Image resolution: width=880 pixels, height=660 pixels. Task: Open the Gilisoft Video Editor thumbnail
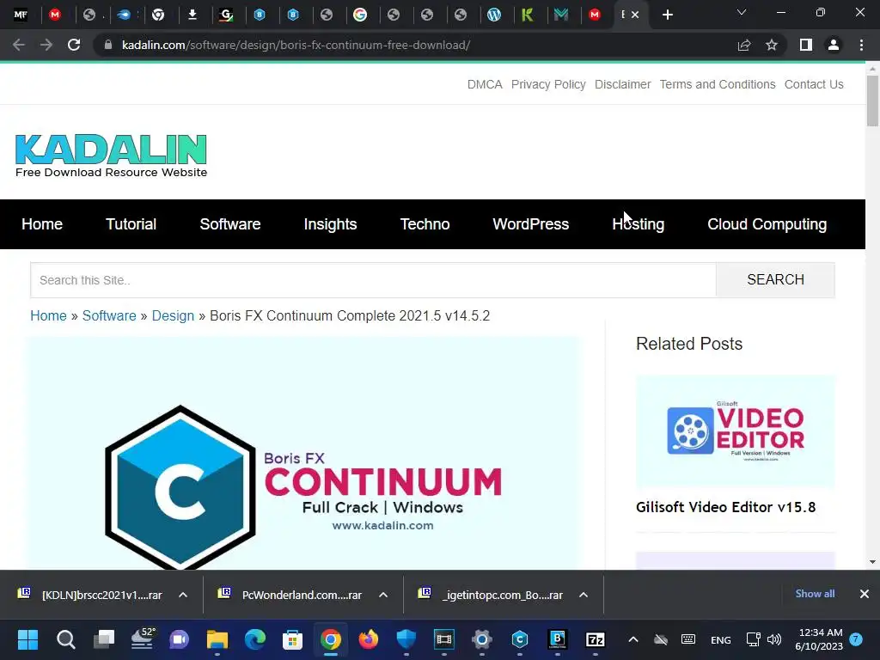coord(736,431)
